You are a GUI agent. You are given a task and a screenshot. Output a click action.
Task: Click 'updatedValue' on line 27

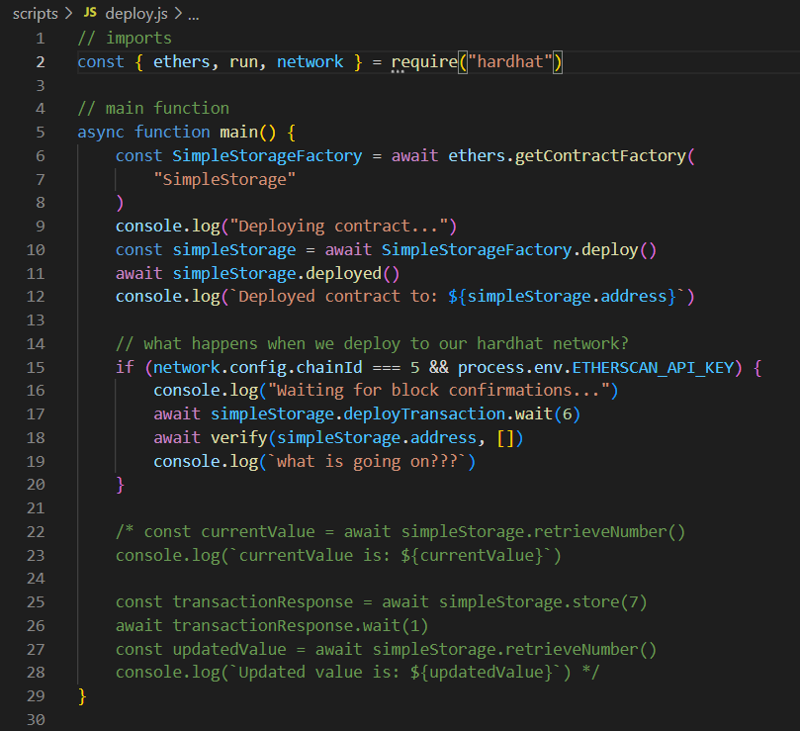pos(229,649)
